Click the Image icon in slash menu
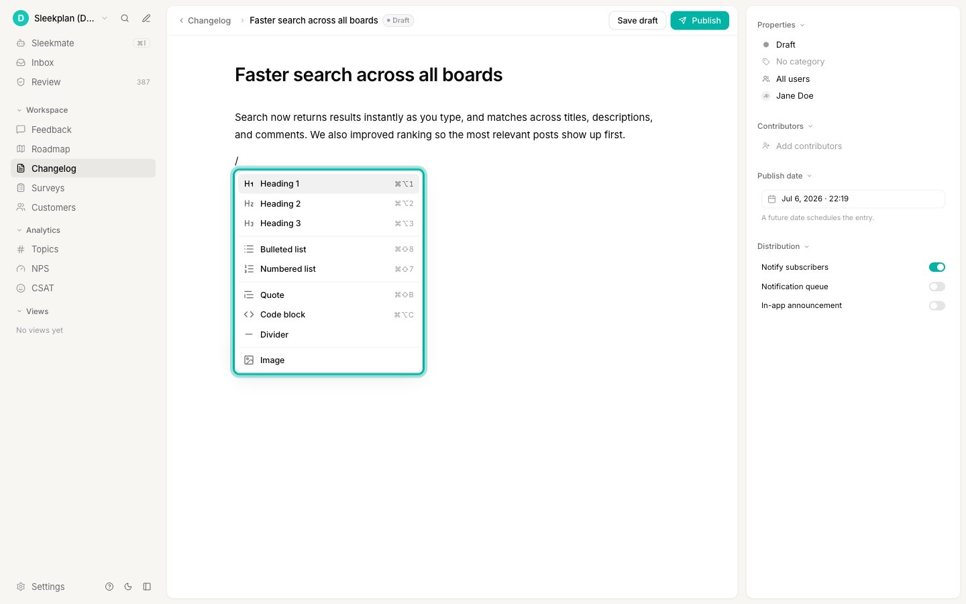966x604 pixels. click(249, 360)
